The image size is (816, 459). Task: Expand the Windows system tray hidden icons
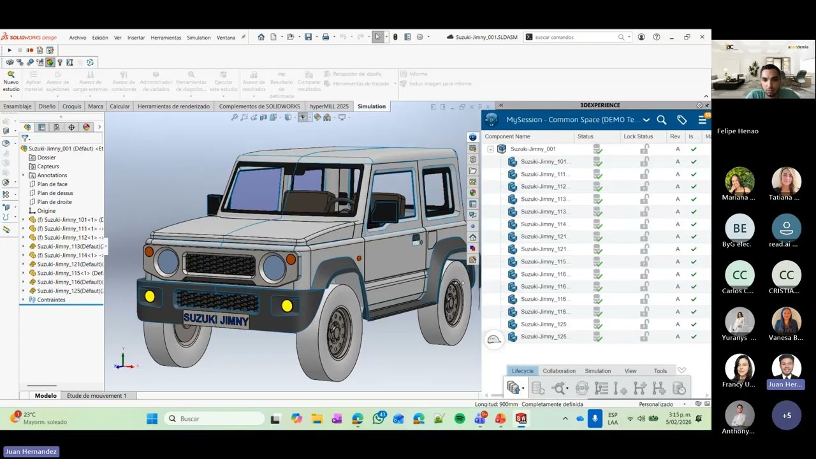[x=565, y=419]
